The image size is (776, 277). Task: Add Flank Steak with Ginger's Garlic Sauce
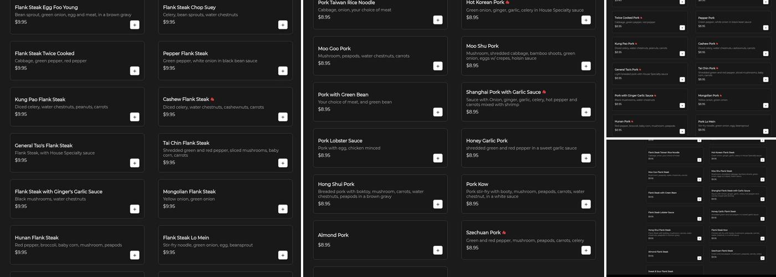tap(135, 208)
